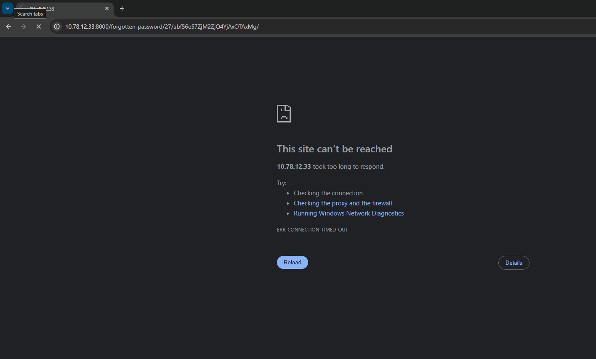Image resolution: width=596 pixels, height=359 pixels.
Task: Click "Checking the connection" suggestion text
Action: [328, 193]
